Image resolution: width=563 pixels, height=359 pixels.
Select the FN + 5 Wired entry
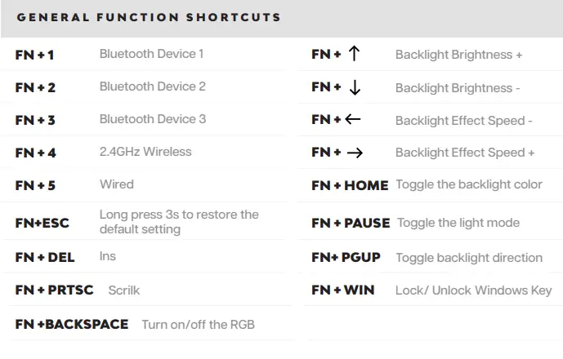pos(35,185)
